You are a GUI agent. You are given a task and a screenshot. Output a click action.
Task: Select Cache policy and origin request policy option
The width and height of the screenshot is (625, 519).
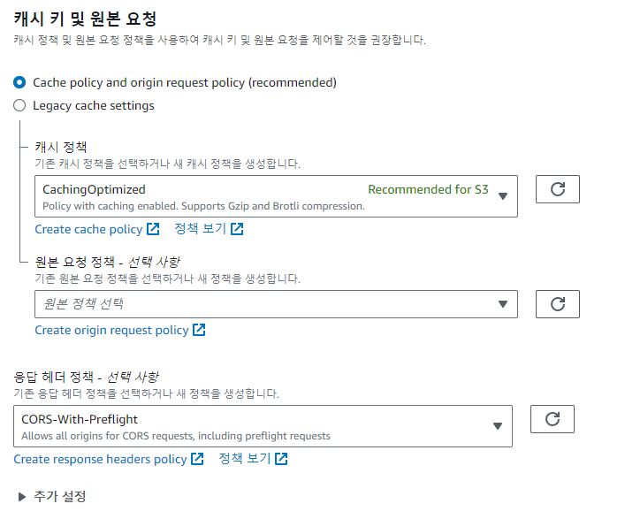tap(19, 82)
